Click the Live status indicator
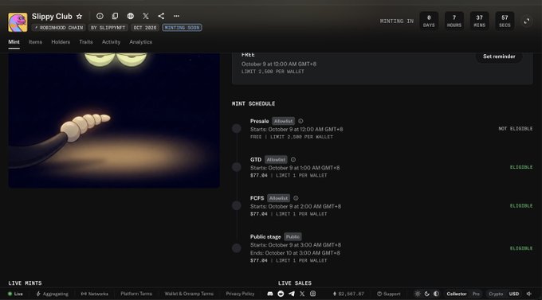Screen dimensions: 542x300 (x=16, y=294)
